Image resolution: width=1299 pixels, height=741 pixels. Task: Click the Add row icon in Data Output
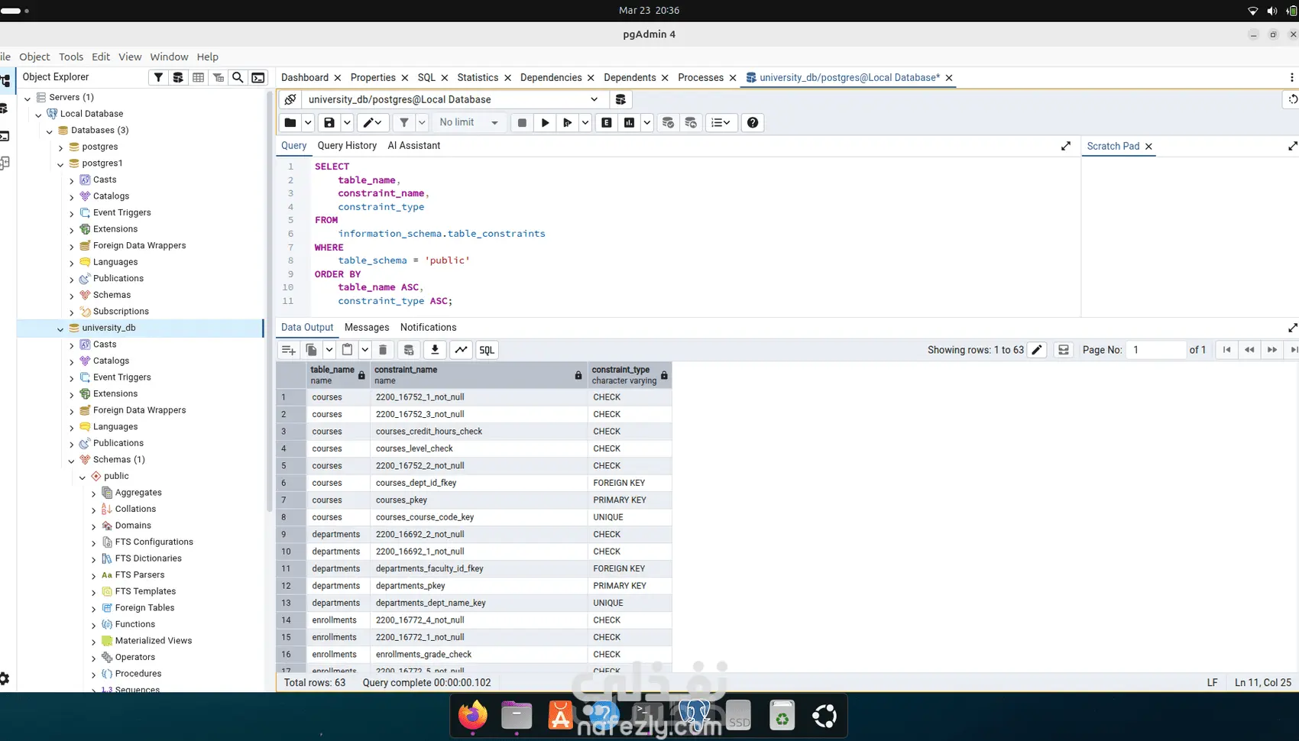[288, 350]
